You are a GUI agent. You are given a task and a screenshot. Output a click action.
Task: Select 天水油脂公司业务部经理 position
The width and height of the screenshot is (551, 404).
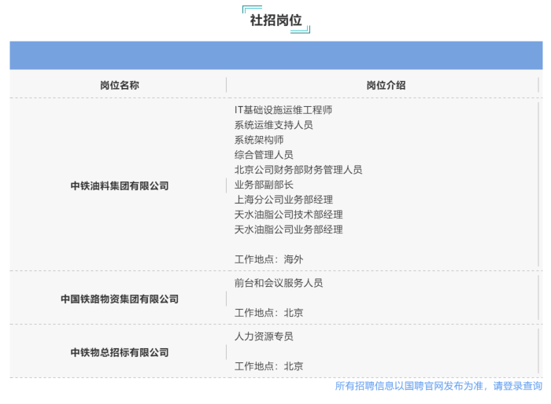(288, 230)
